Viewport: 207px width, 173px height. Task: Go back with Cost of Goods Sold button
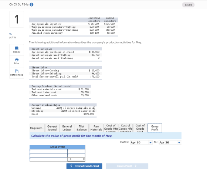[84, 166]
